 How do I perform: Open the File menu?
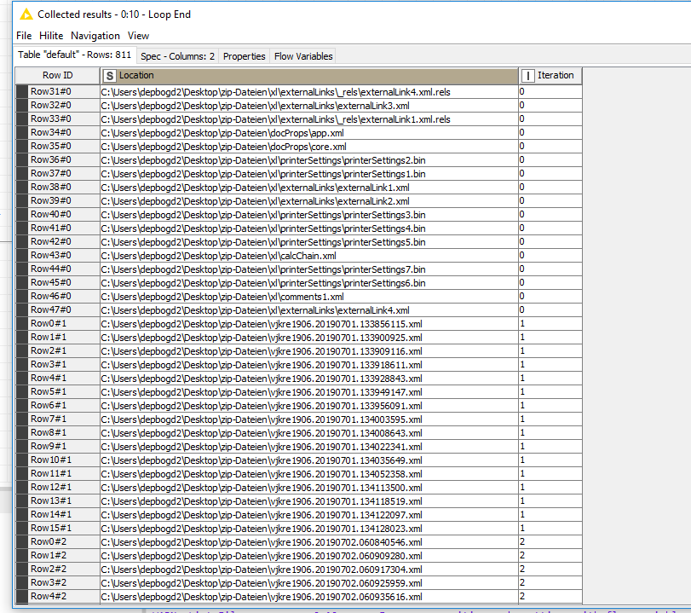coord(24,36)
